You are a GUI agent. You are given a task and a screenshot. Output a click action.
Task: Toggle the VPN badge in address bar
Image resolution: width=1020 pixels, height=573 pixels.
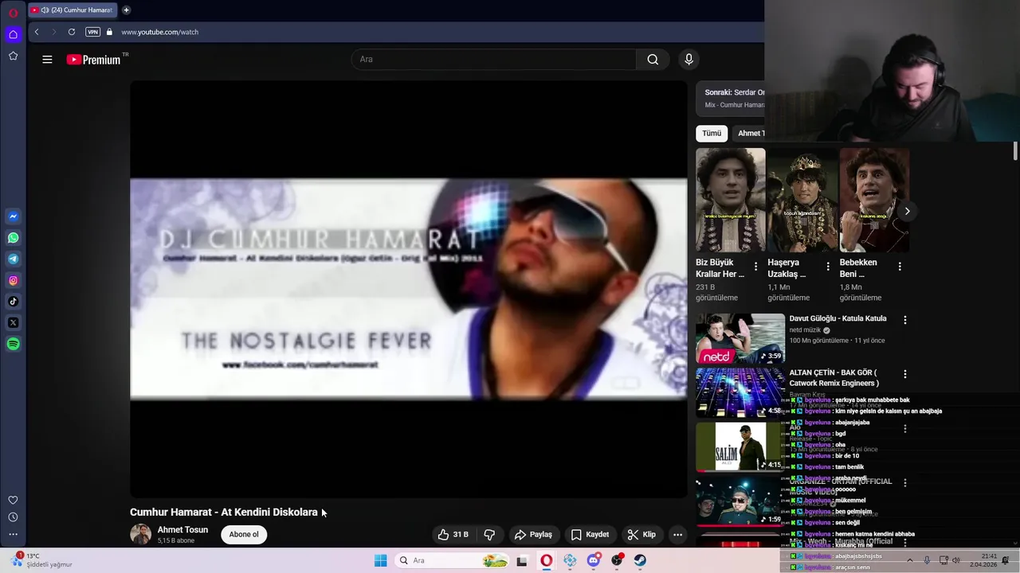click(93, 32)
